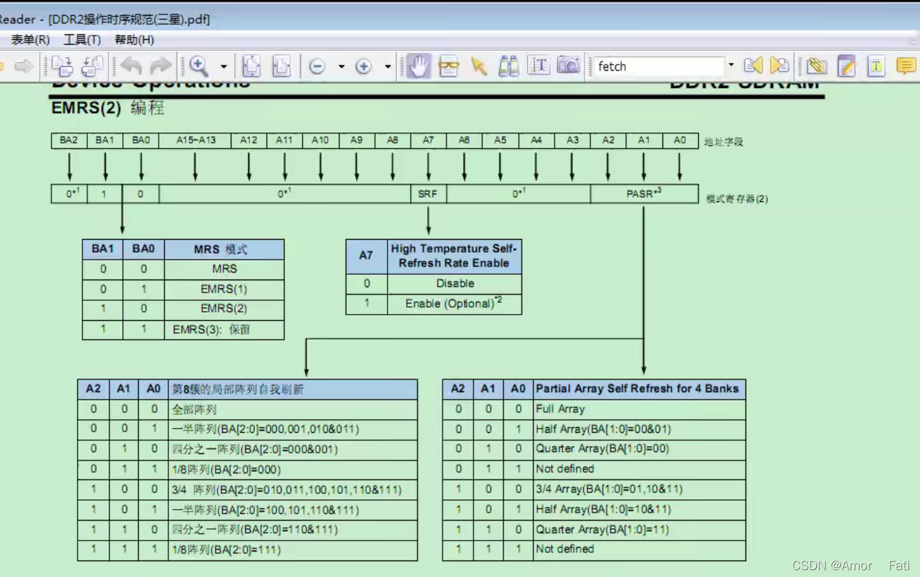920x577 pixels.
Task: Select the hand pan tool
Action: point(418,66)
